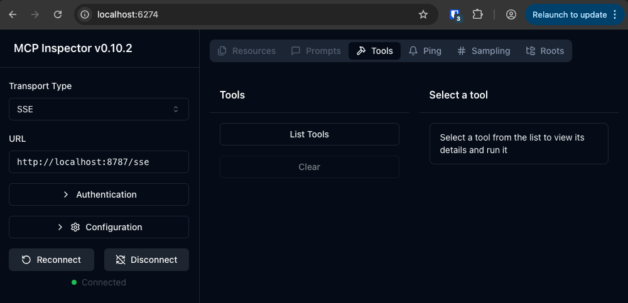Open the Bitwarden extension icon
The image size is (628, 303).
pos(455,14)
